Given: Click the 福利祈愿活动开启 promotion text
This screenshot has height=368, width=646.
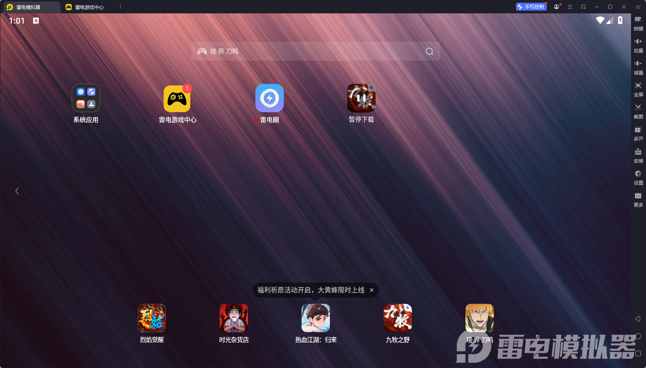Looking at the screenshot, I should (x=311, y=290).
